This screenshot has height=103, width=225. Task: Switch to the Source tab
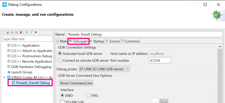[113, 41]
